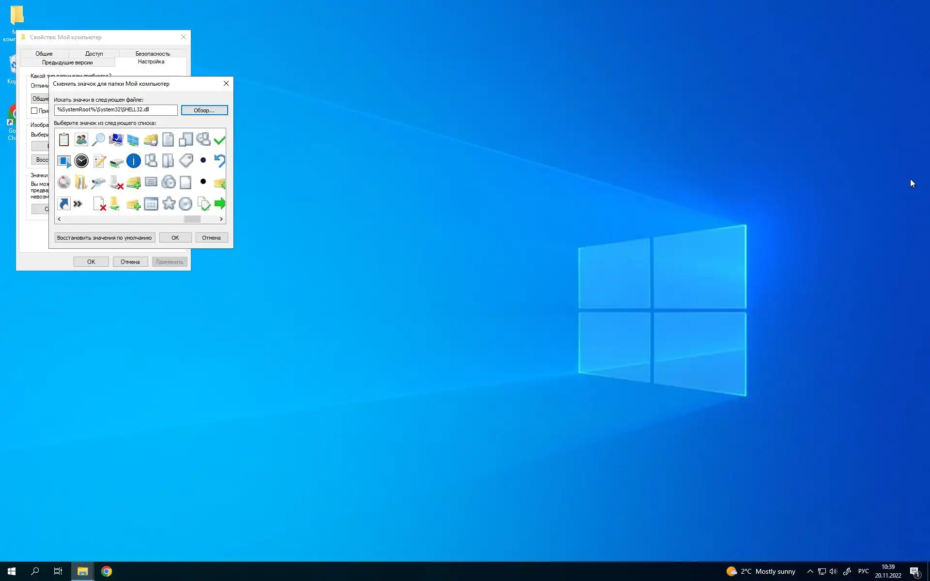Open the Предыдущие версии tab

67,62
